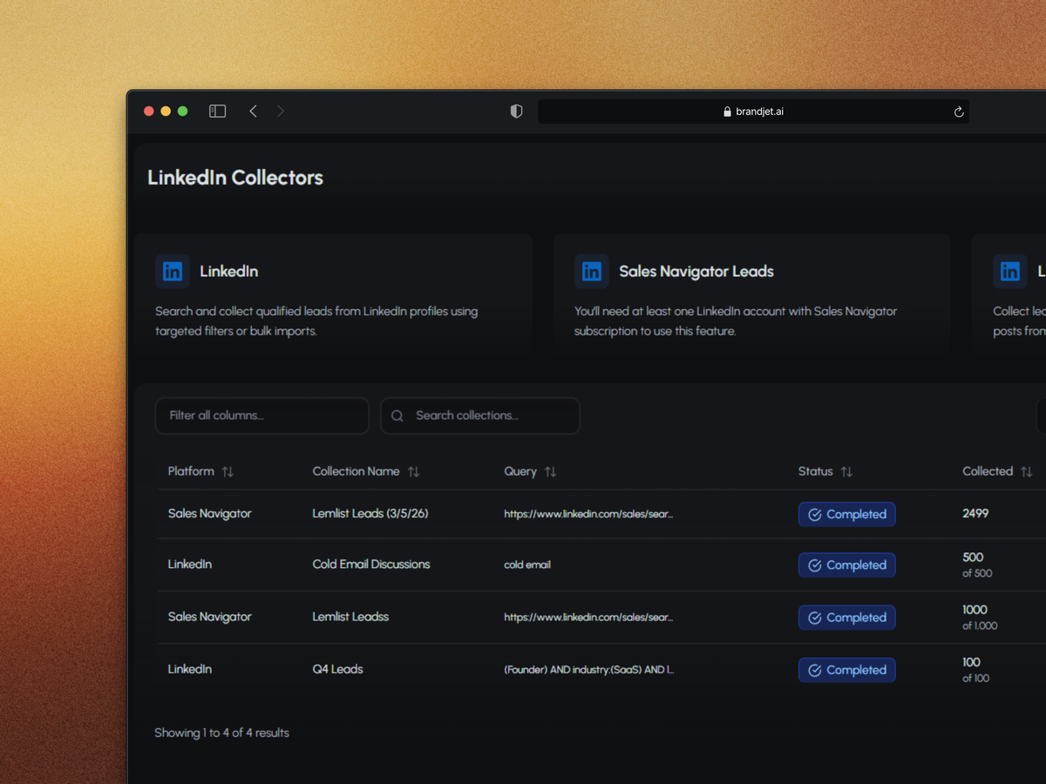This screenshot has height=784, width=1046.
Task: Toggle sorting on the Collected column
Action: click(x=1025, y=471)
